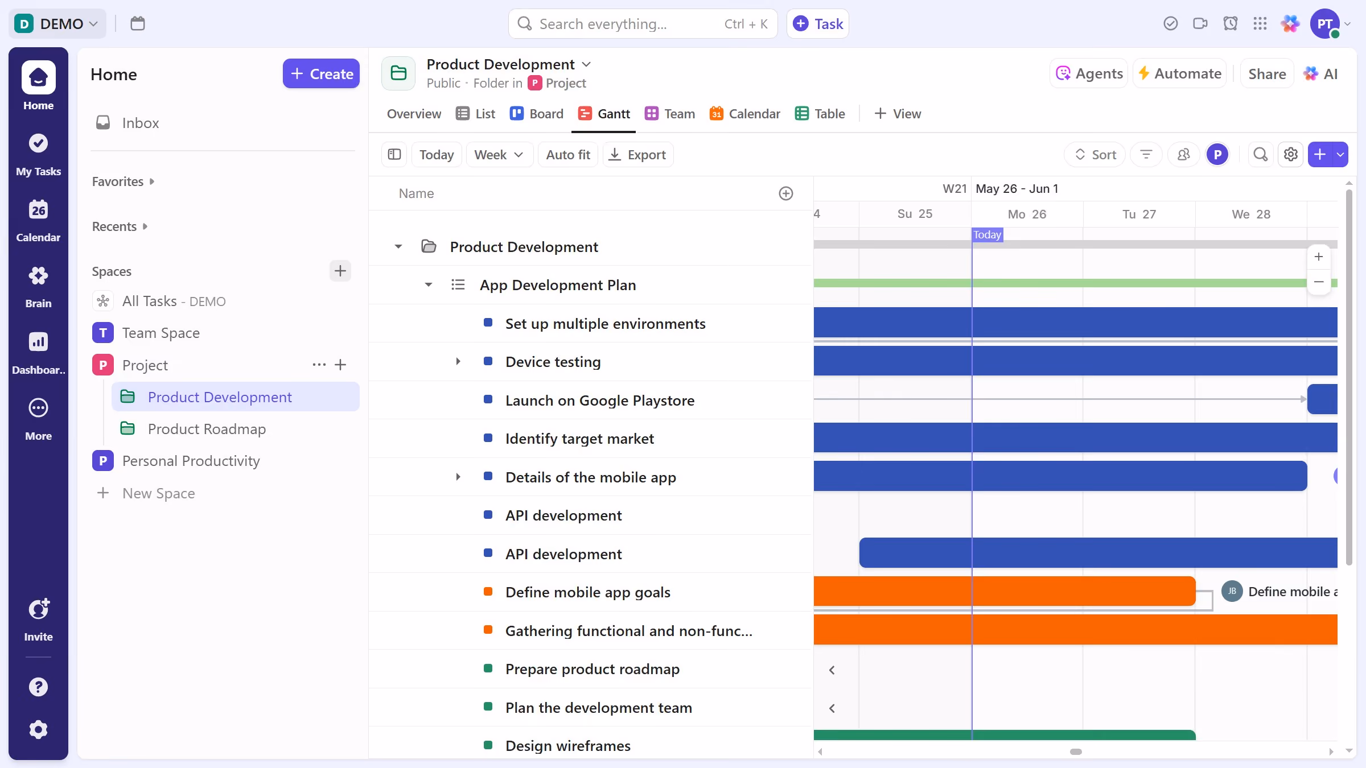This screenshot has height=768, width=1366.
Task: Click the Sort button
Action: point(1095,154)
